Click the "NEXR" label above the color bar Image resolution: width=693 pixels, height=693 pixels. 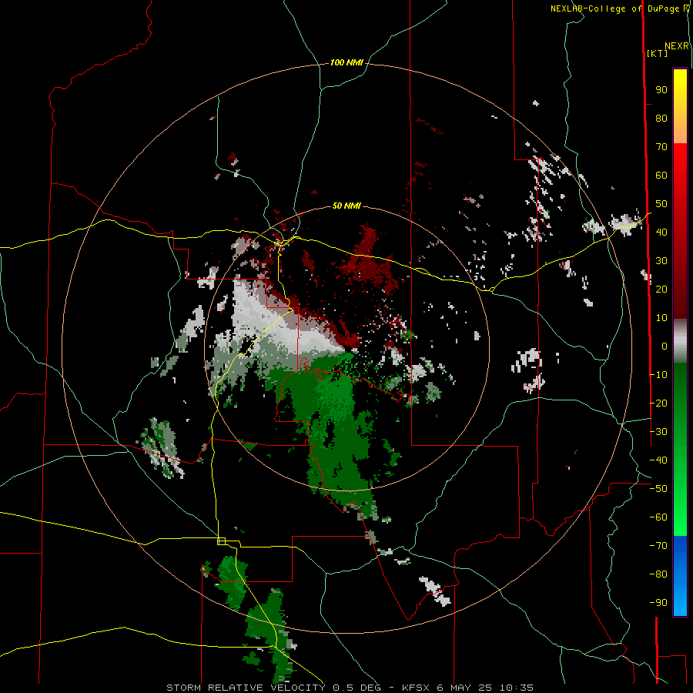pos(677,46)
